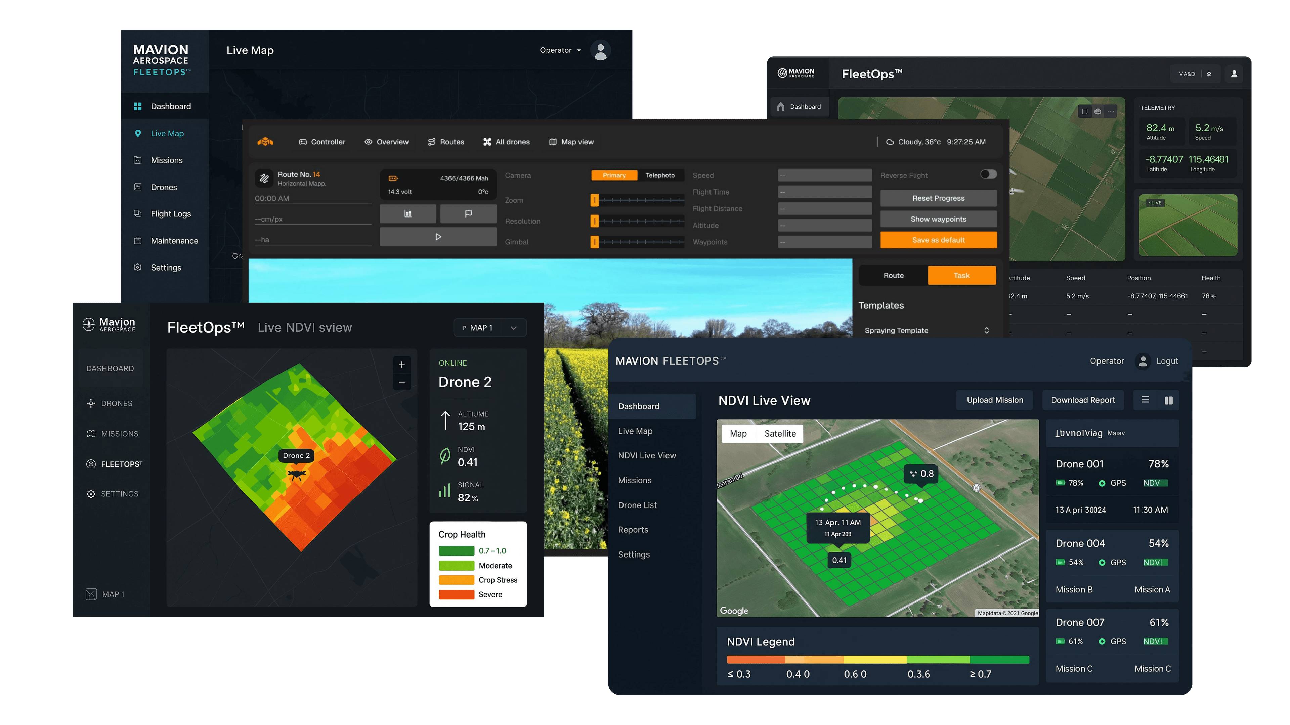
Task: Open Controller tab in drone toolbar
Action: point(322,142)
